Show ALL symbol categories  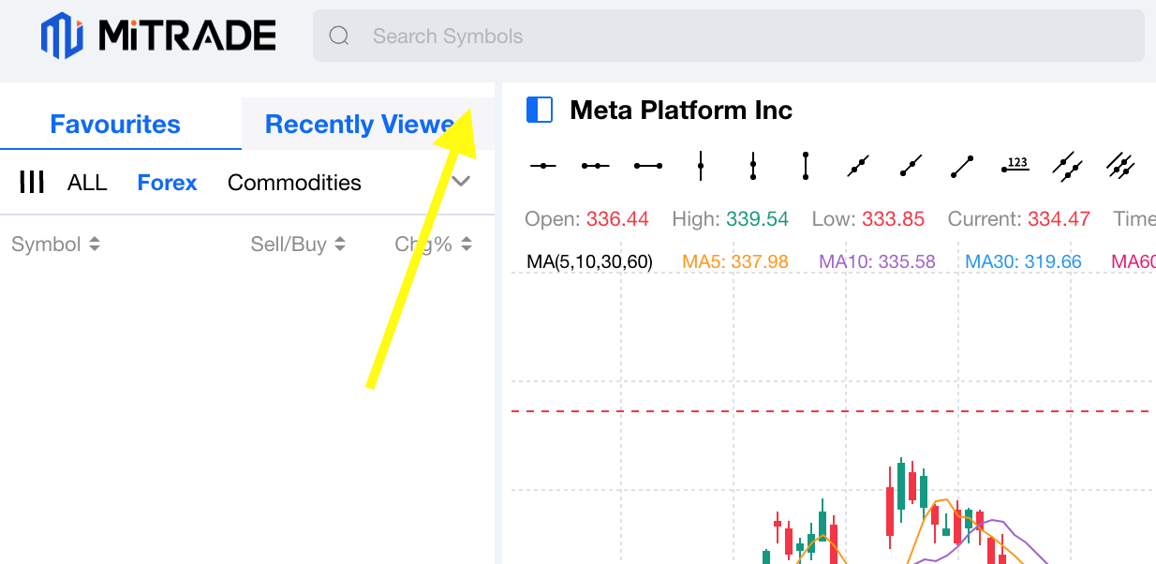point(87,183)
